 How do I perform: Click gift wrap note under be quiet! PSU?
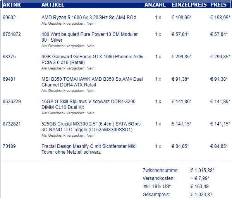pos(68,46)
